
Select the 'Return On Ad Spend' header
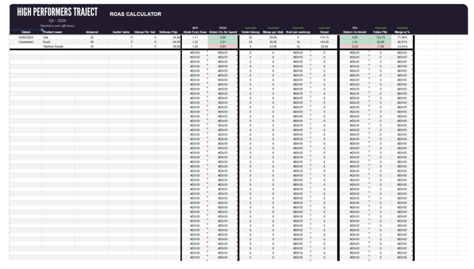click(x=223, y=32)
